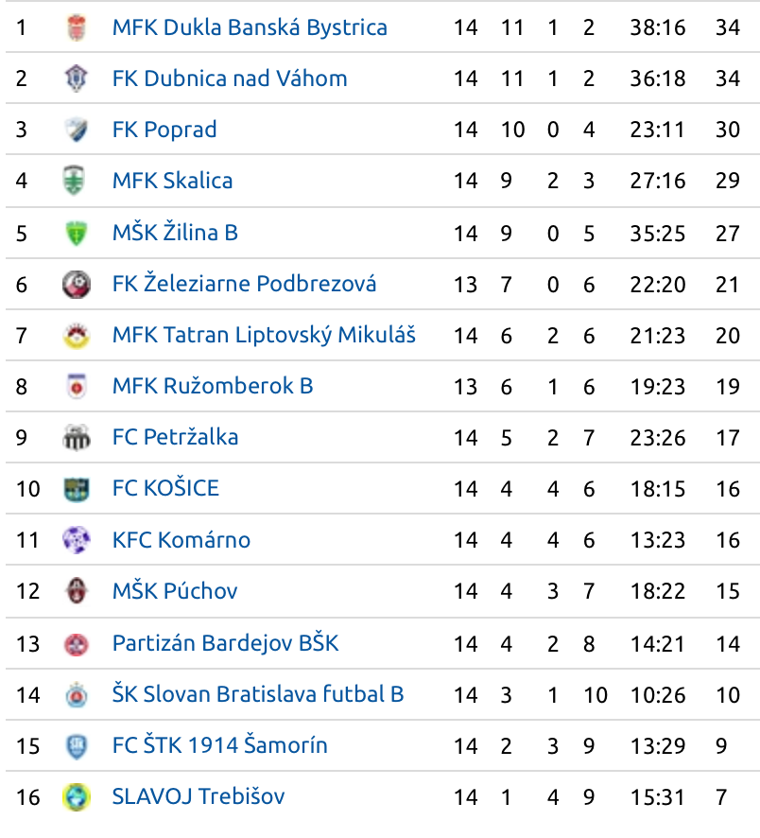Image resolution: width=760 pixels, height=838 pixels.
Task: Click the KFC Komárno purple crest
Action: coord(77,540)
